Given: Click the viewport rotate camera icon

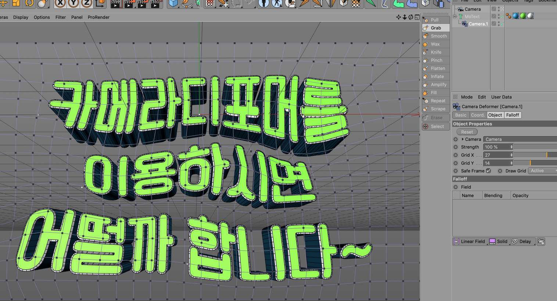Looking at the screenshot, I should point(411,17).
